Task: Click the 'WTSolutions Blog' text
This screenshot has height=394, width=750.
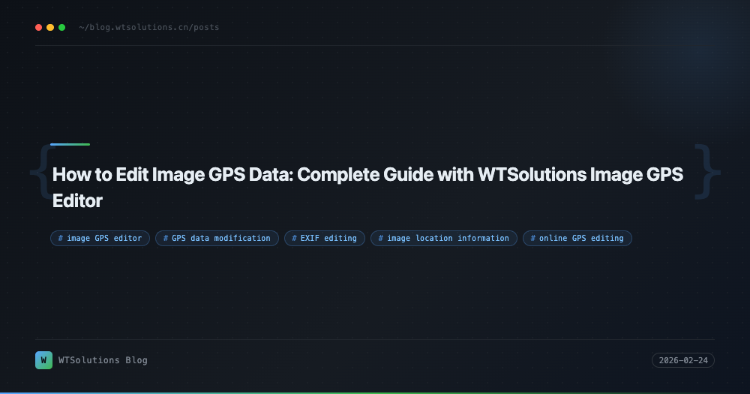Action: click(103, 360)
